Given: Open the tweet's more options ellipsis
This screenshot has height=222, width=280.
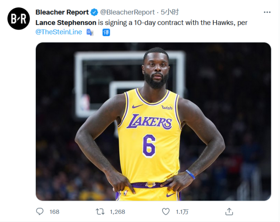Looking at the screenshot, I should pos(267,12).
